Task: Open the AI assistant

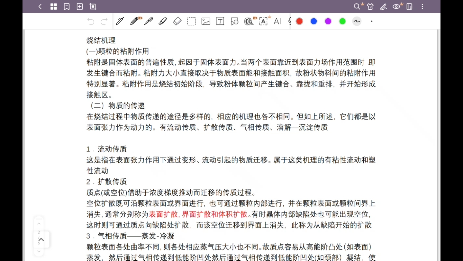Action: click(x=277, y=22)
